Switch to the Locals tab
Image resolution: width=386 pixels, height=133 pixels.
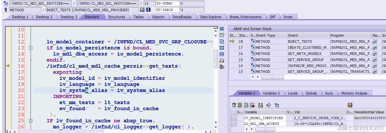(293, 93)
